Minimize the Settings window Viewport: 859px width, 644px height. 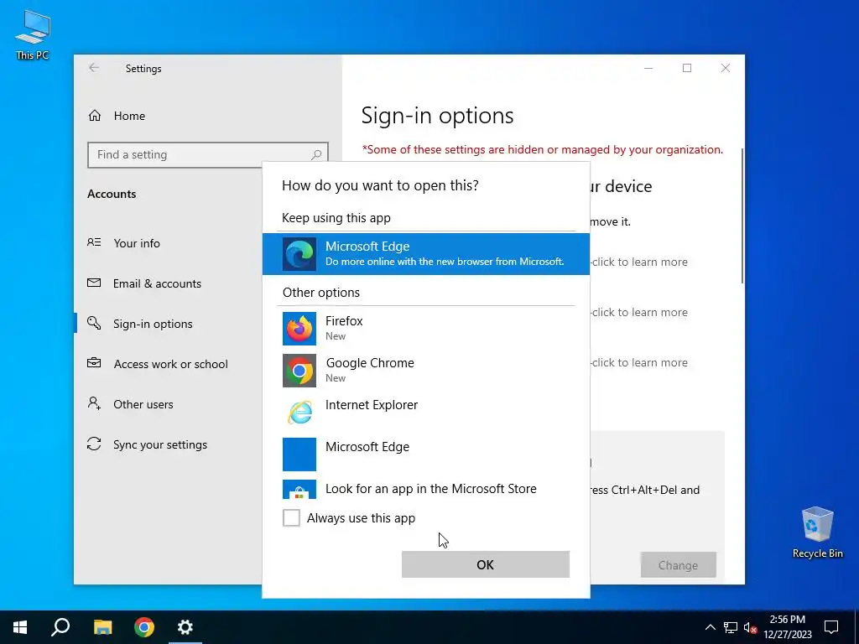pyautogui.click(x=648, y=68)
